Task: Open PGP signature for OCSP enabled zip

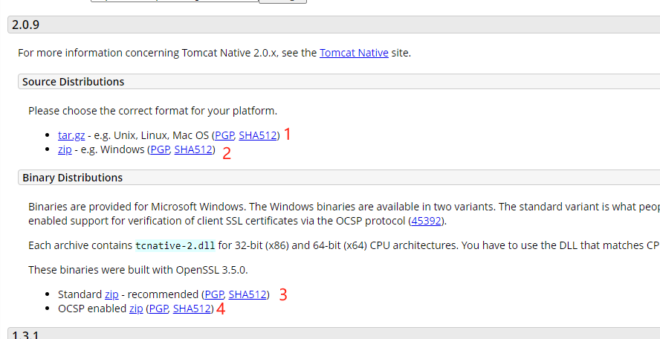Action: 159,309
